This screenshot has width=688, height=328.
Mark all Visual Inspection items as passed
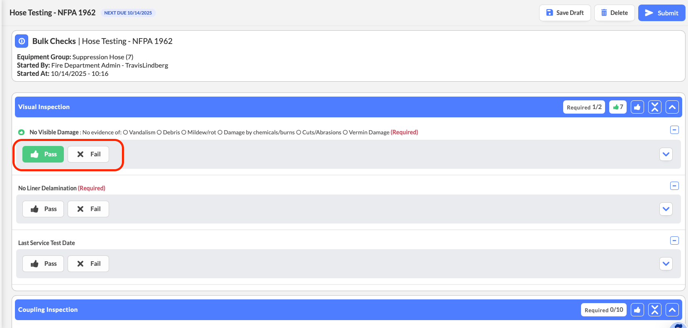(x=637, y=107)
